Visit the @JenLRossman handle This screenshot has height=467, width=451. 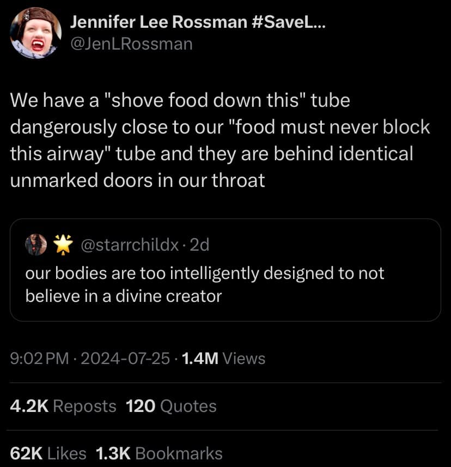[x=131, y=43]
